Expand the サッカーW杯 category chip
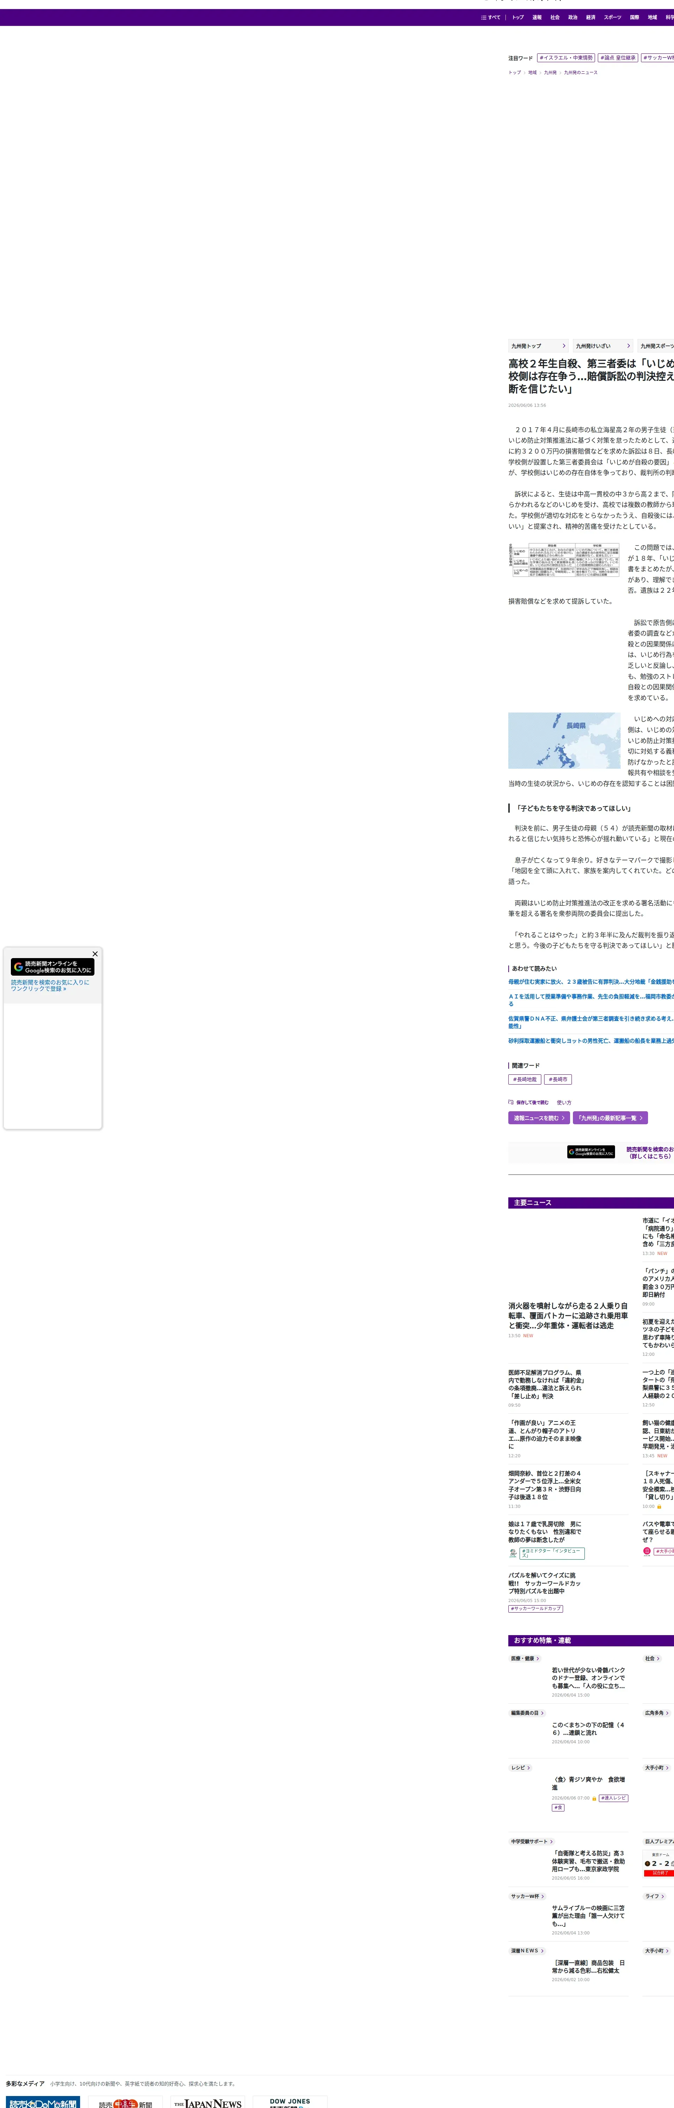The image size is (674, 2108). 528,1896
